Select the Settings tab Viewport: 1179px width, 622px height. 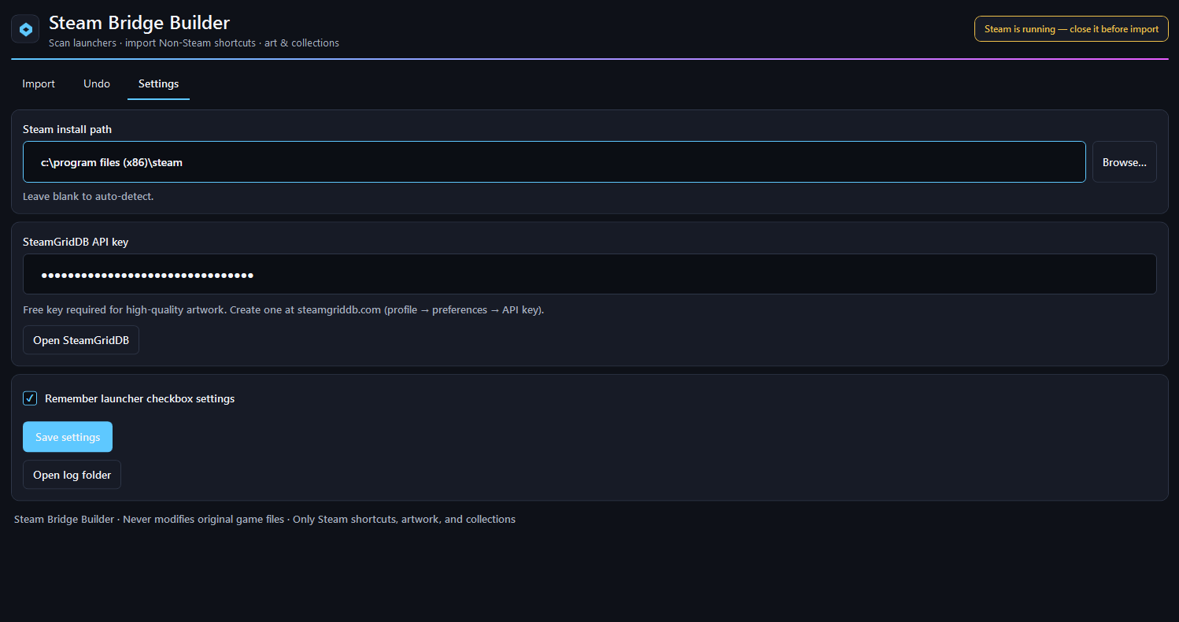[158, 83]
